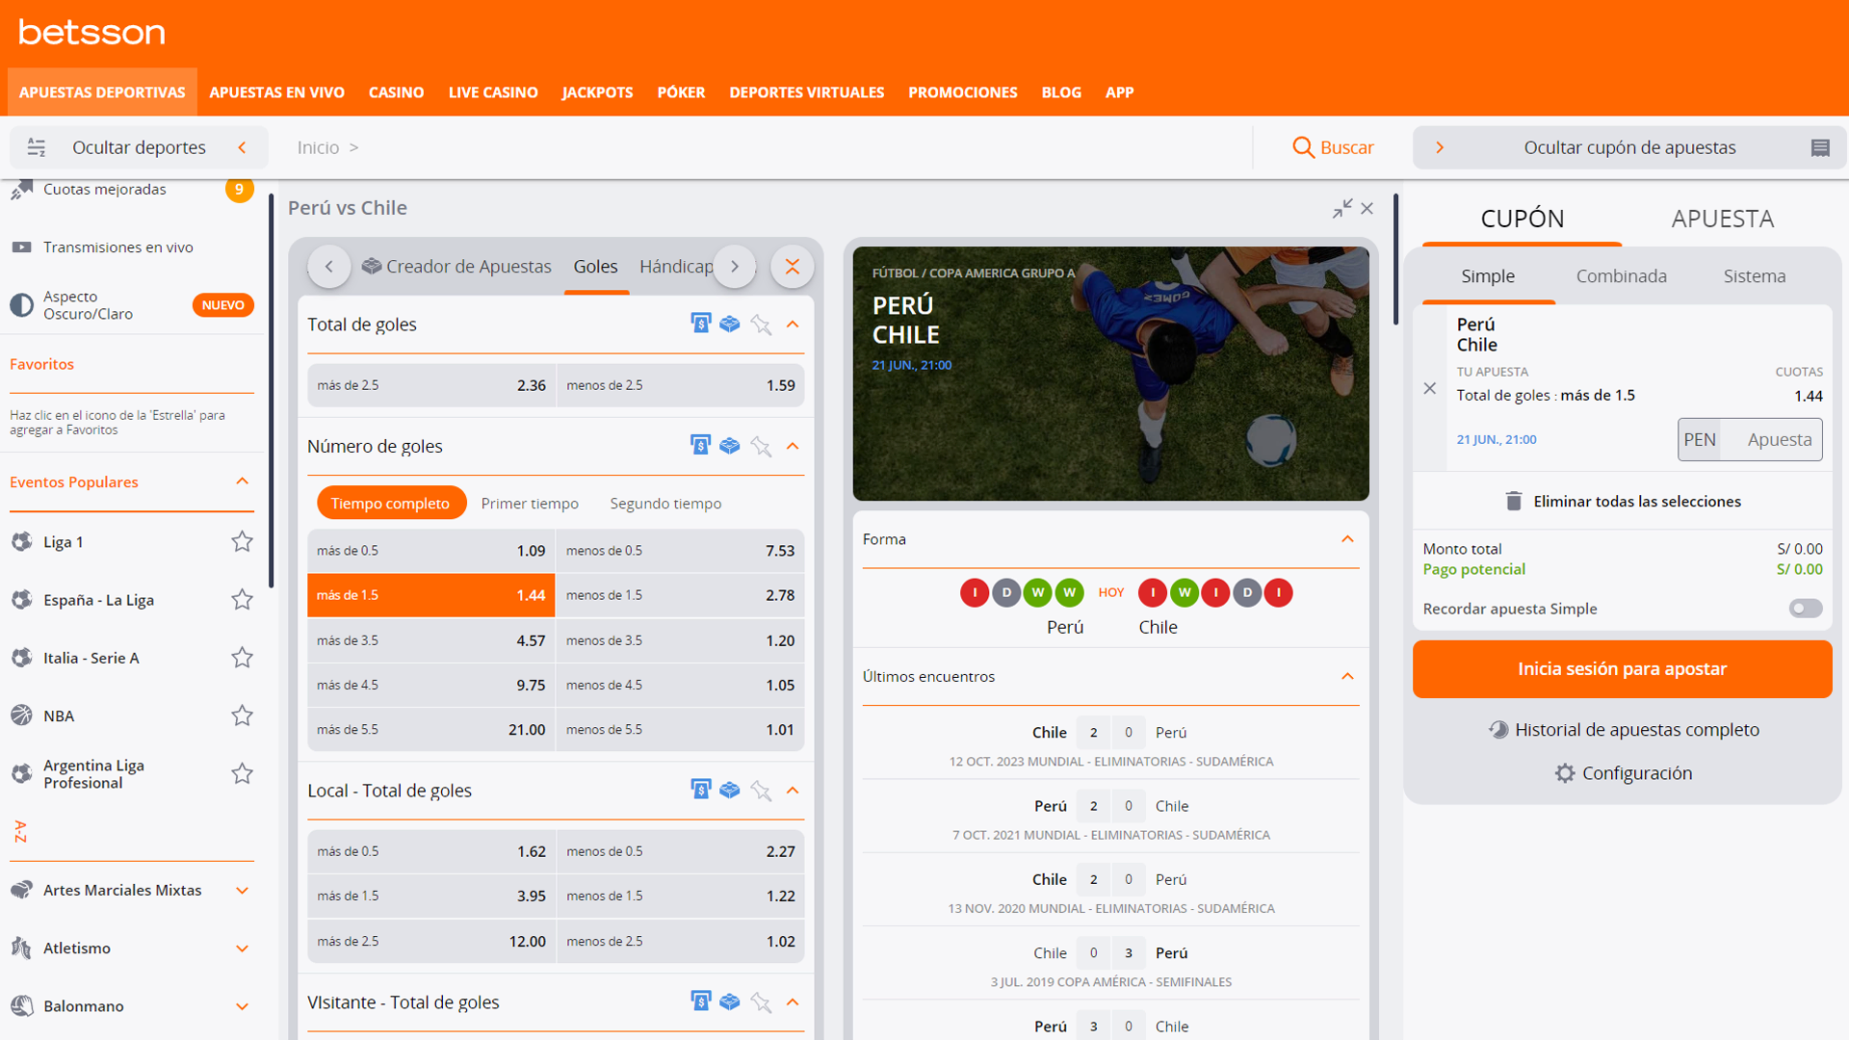This screenshot has height=1040, width=1849.
Task: Select menos de 1.5 at 2.78
Action: tap(681, 595)
